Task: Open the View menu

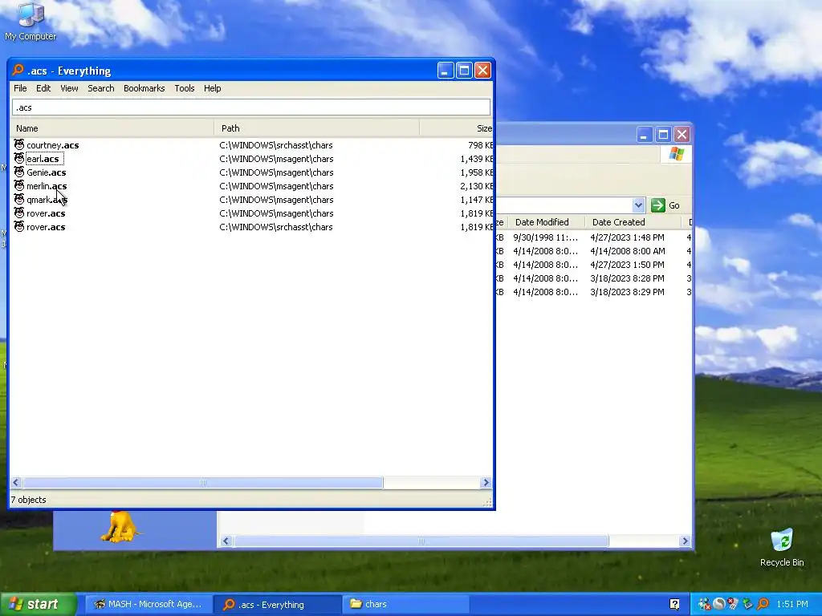Action: pyautogui.click(x=69, y=88)
